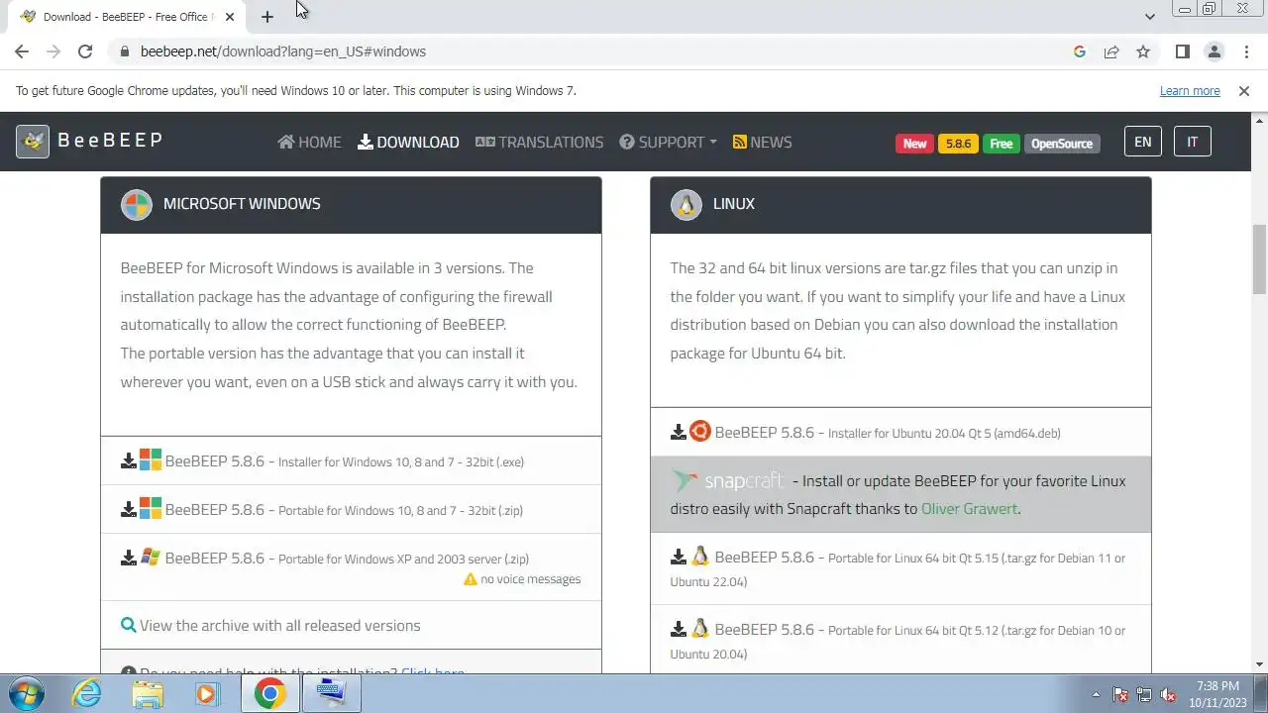Dismiss the Chrome update notification bar

[1244, 91]
